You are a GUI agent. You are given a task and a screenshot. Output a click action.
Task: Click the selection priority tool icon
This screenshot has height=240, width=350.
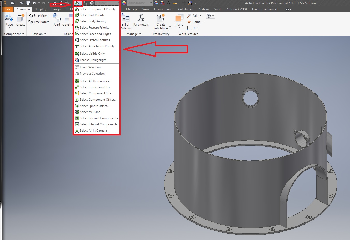77,3
